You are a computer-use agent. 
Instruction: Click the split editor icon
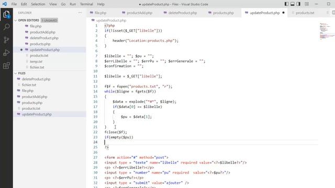pos(333,13)
